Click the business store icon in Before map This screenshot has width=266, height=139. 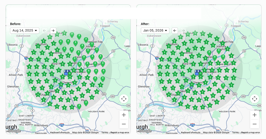pos(67,72)
